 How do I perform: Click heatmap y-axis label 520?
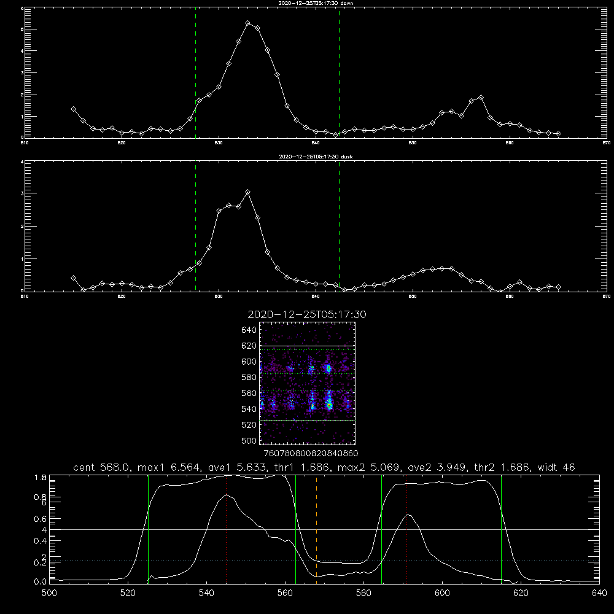click(x=249, y=425)
